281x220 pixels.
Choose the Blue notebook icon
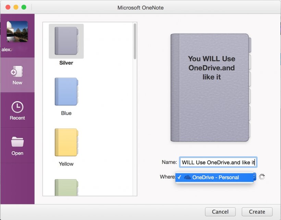(x=66, y=91)
